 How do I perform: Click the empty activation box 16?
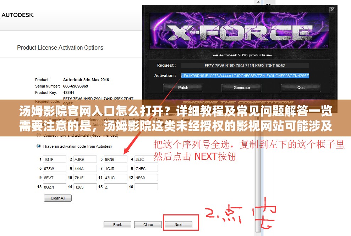[x=146, y=187]
